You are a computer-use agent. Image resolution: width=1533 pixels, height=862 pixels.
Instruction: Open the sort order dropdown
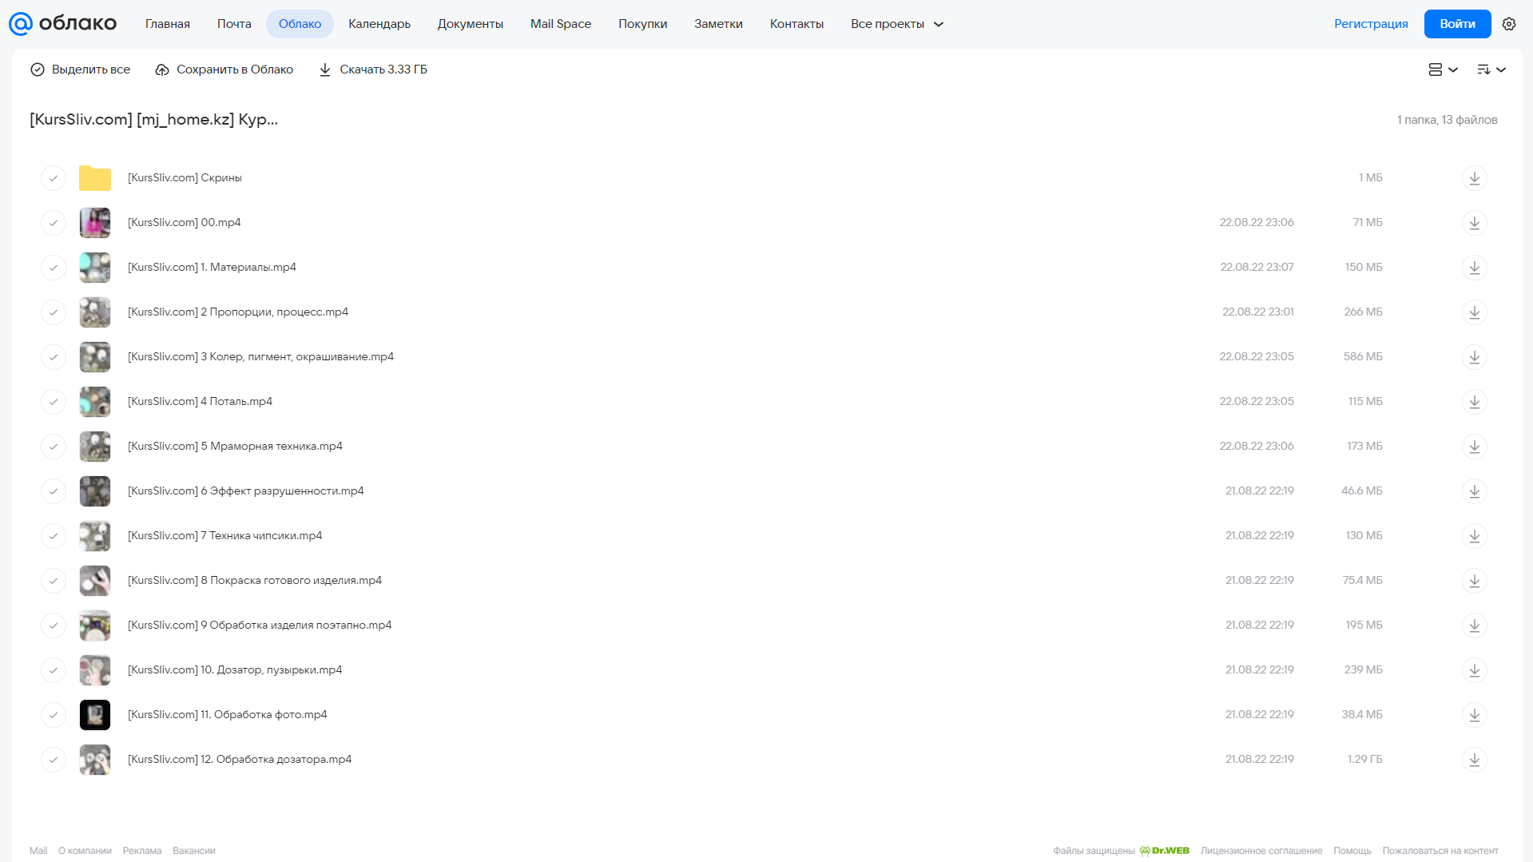(x=1491, y=70)
